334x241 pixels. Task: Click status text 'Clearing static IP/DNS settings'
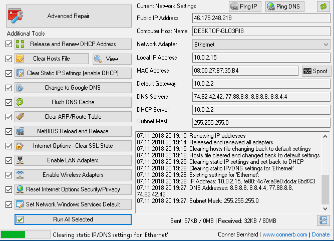click(x=110, y=235)
